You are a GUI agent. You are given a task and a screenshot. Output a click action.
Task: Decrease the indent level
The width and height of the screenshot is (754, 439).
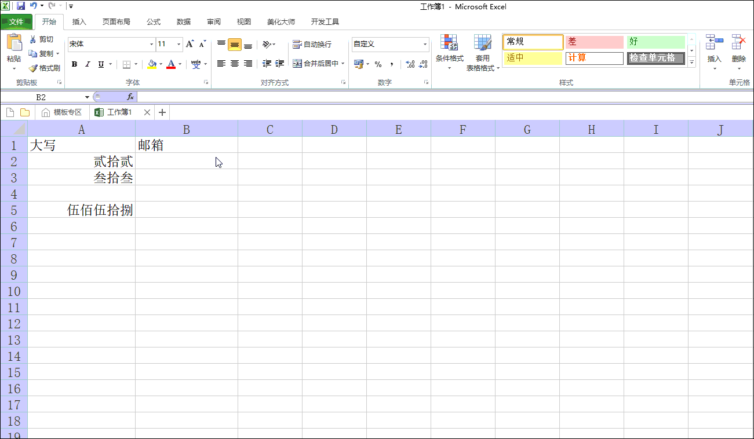(267, 64)
